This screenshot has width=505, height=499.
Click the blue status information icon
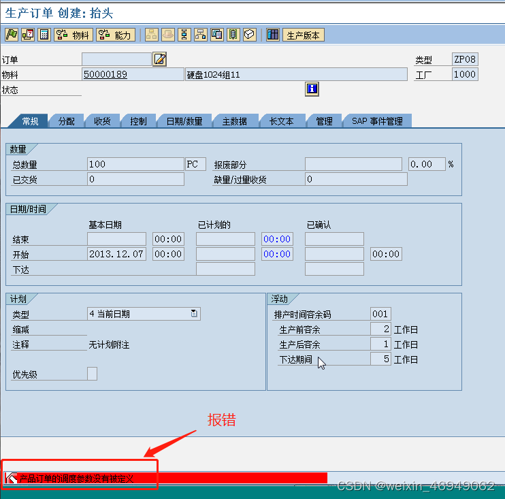312,89
